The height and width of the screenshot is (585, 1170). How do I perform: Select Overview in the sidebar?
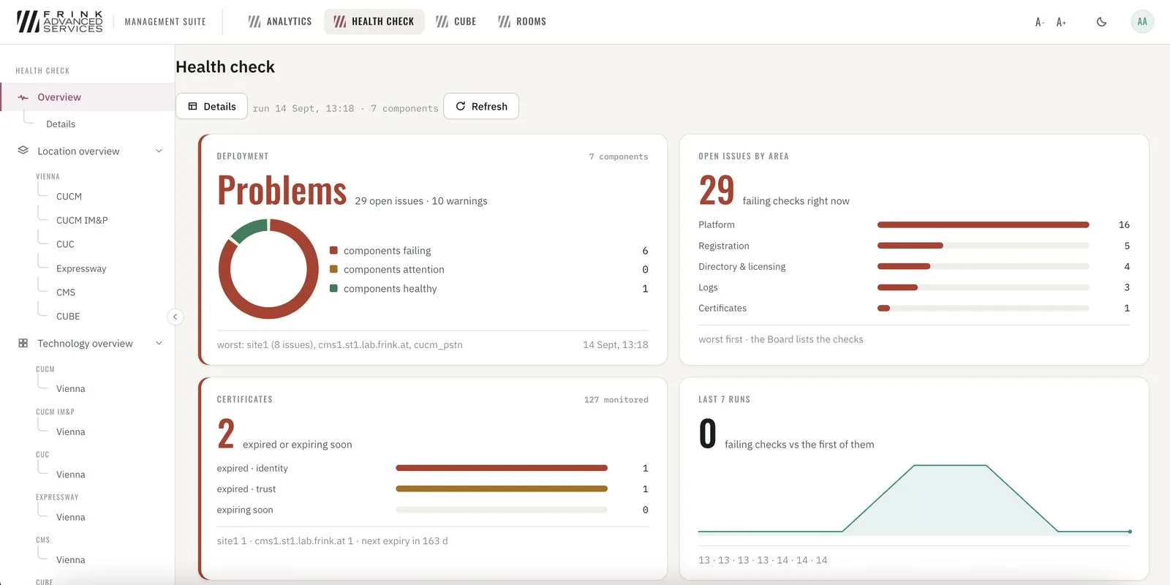[x=88, y=97]
